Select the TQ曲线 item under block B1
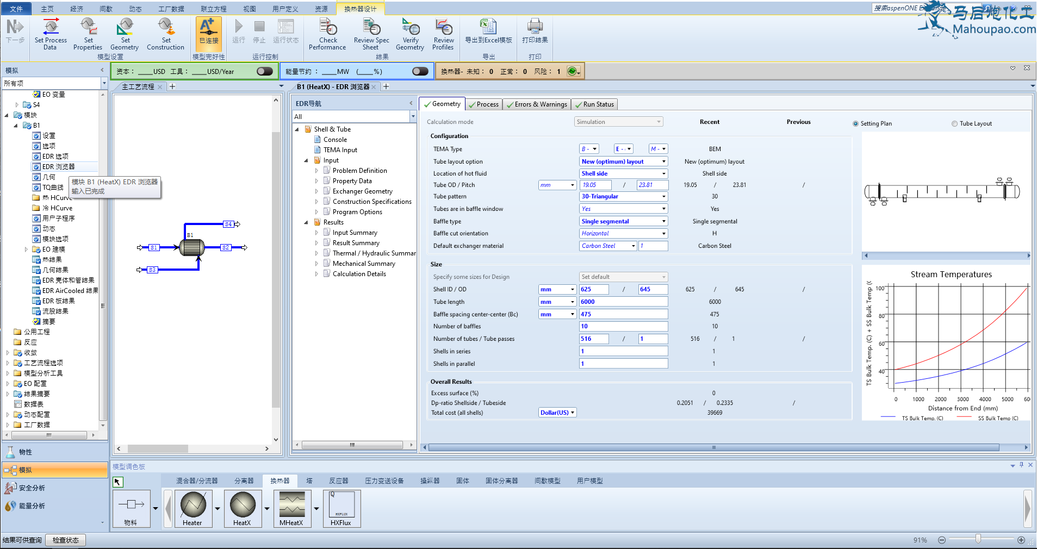This screenshot has width=1037, height=549. [53, 188]
